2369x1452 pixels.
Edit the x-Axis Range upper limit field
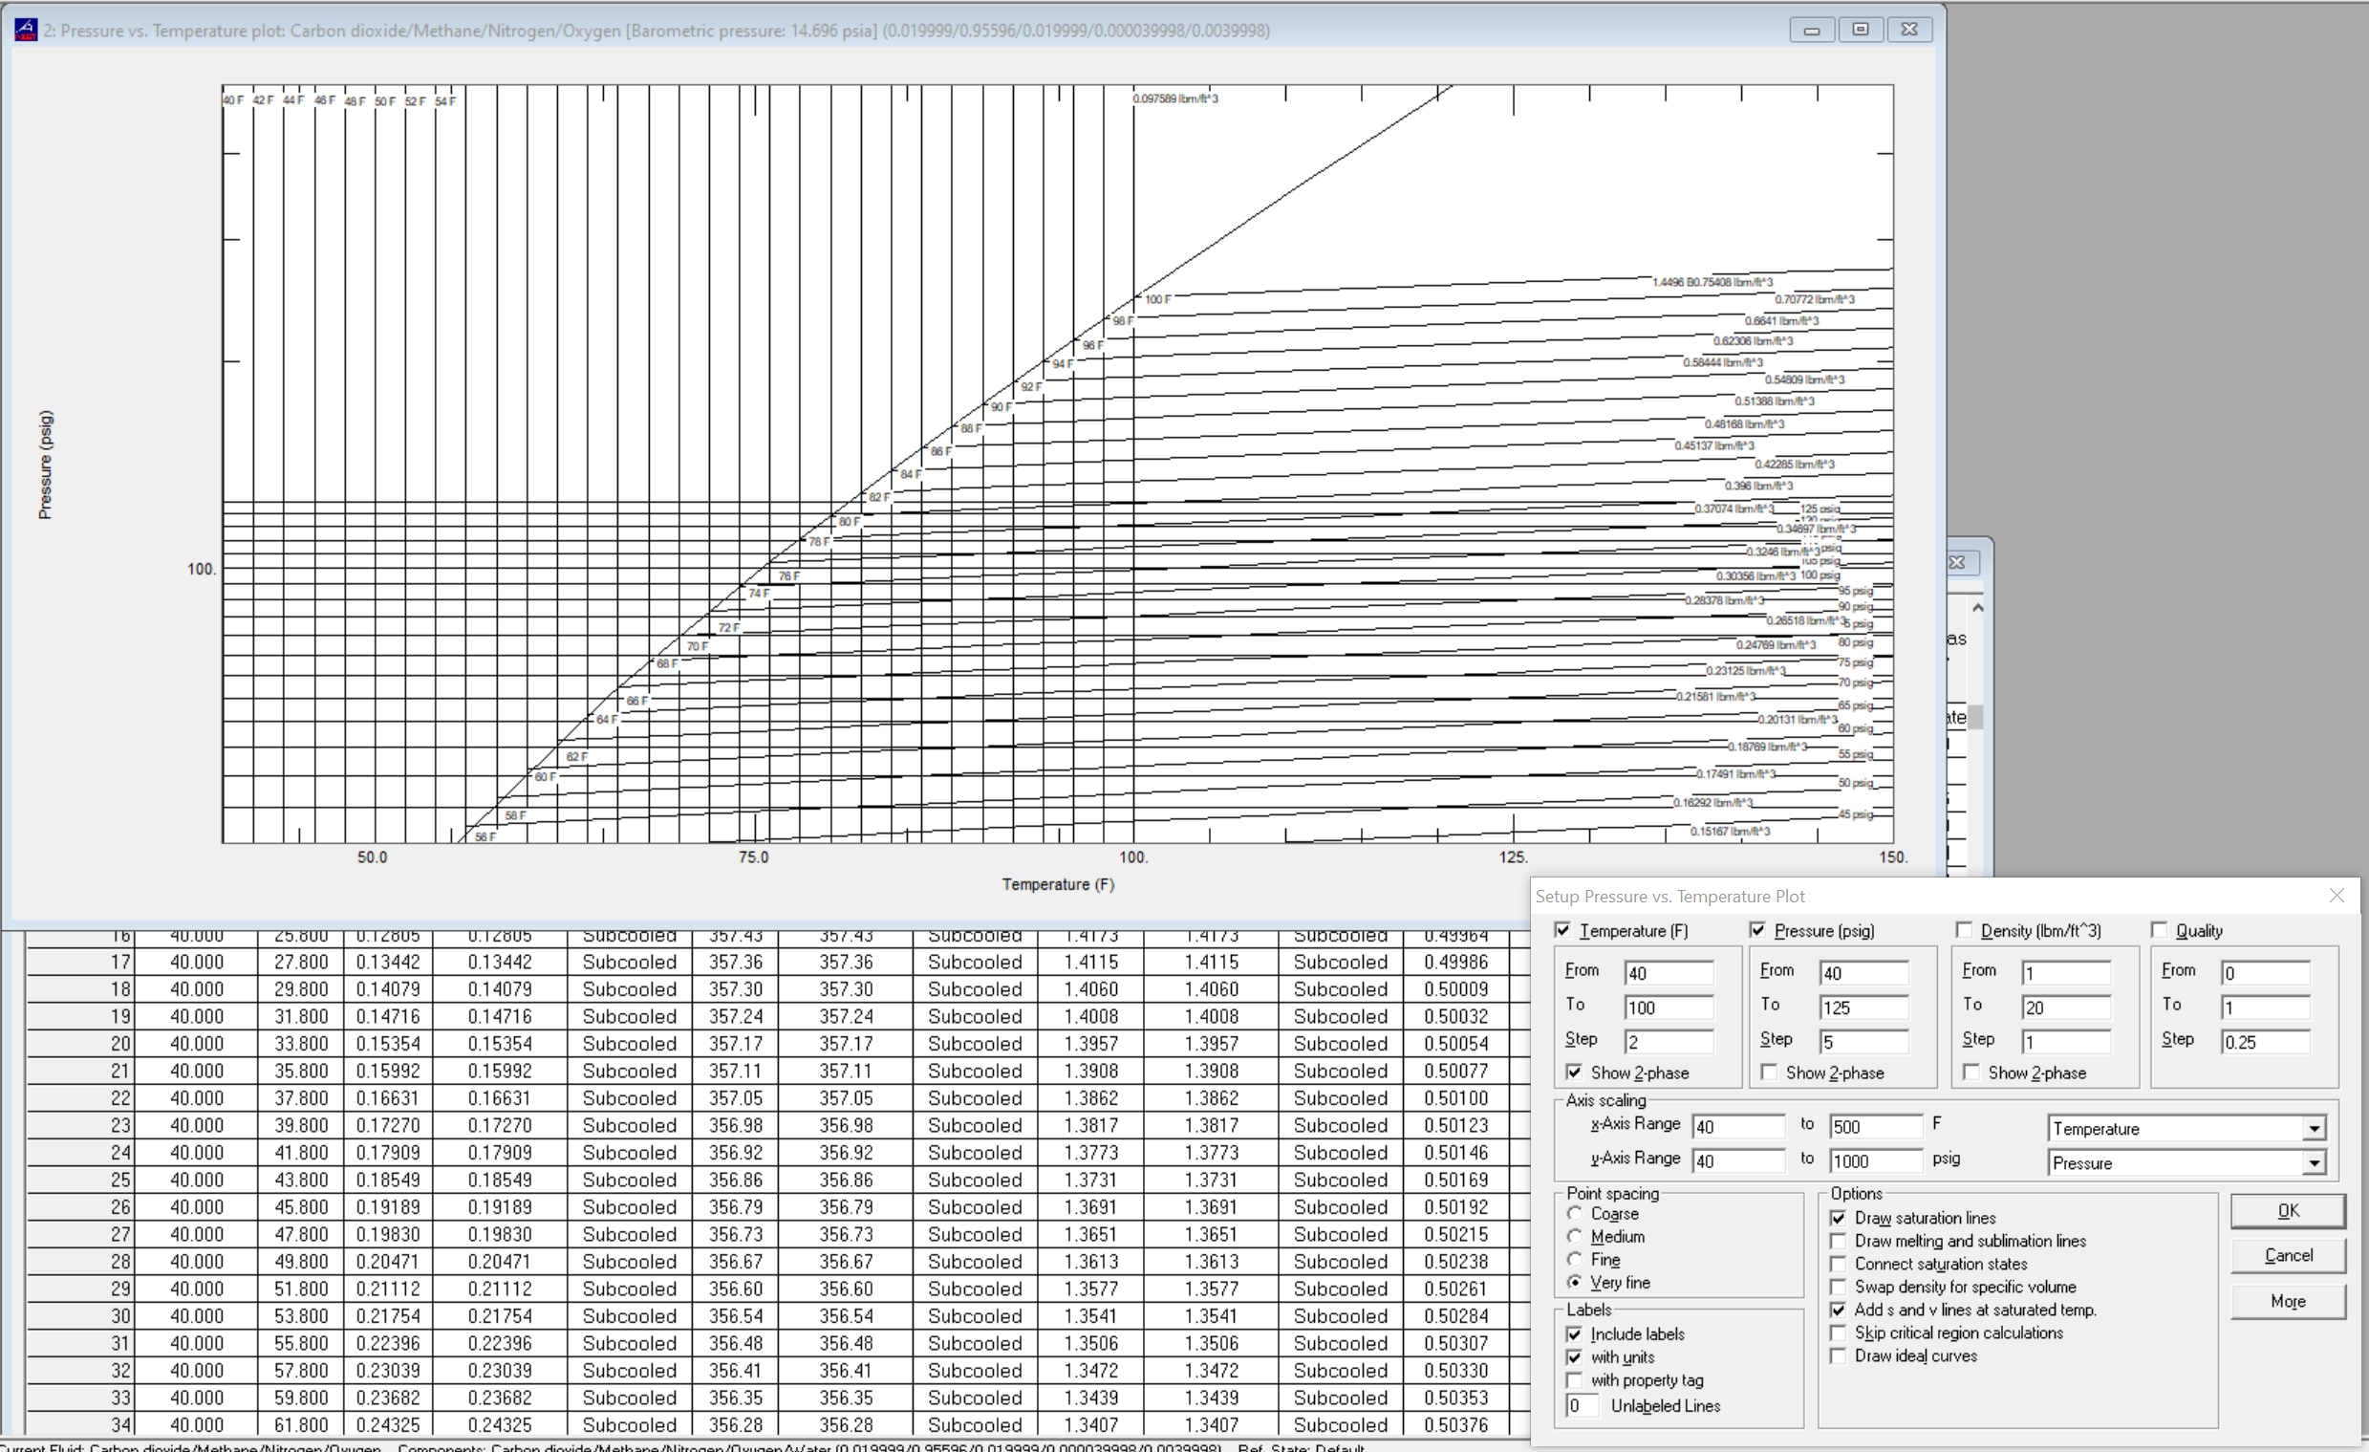point(1876,1125)
